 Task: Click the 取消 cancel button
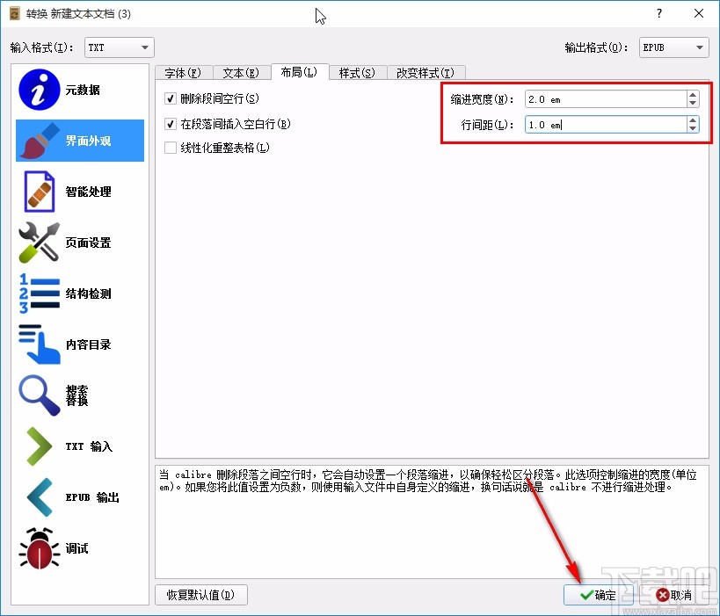673,595
